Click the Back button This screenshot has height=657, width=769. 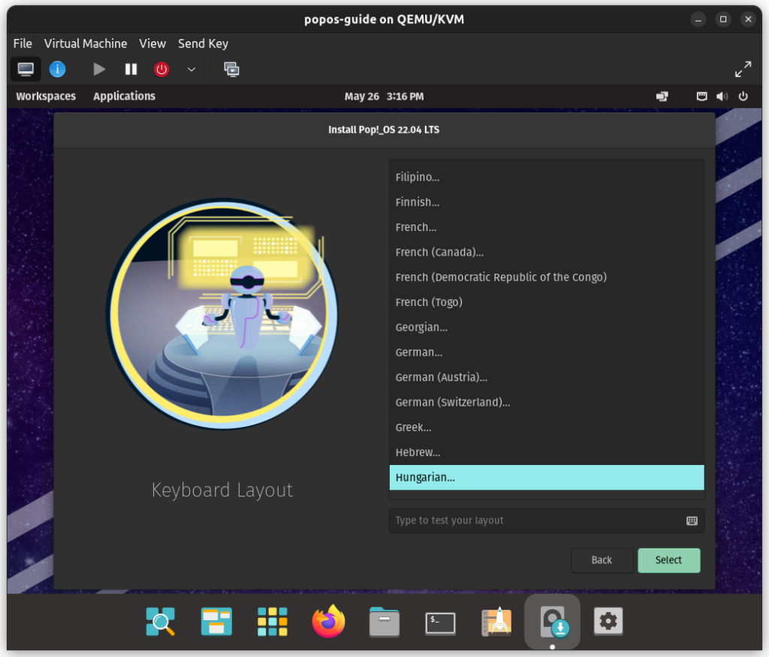click(602, 560)
